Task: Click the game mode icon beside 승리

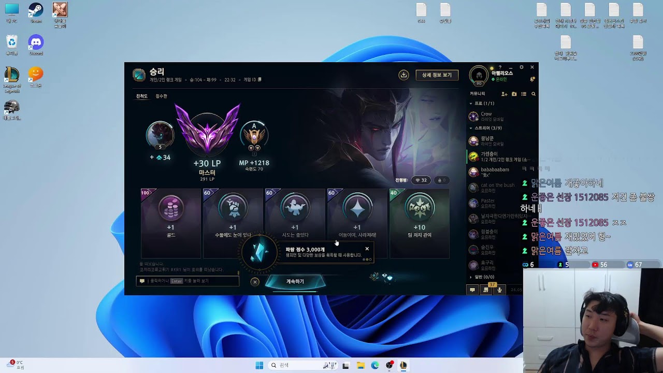Action: [139, 75]
